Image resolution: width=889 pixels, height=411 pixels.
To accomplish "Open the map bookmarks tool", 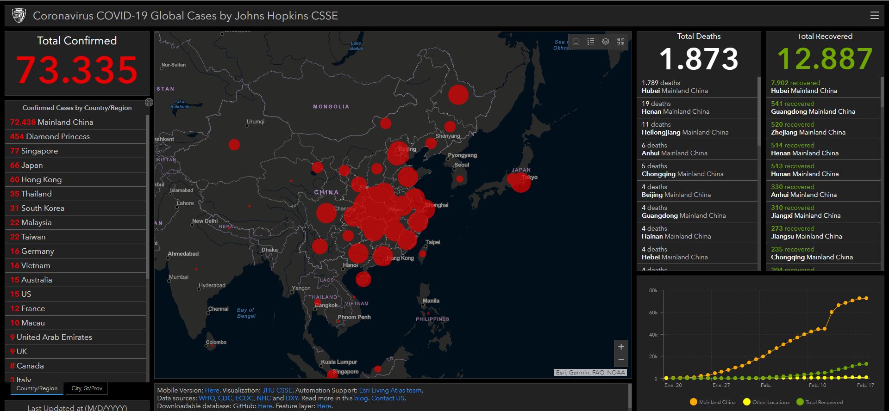I will (x=576, y=41).
